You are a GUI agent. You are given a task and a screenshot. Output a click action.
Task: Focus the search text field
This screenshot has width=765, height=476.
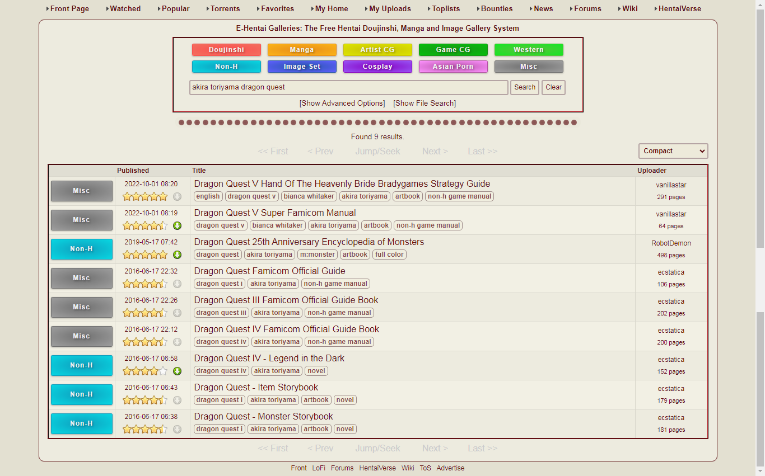(349, 87)
